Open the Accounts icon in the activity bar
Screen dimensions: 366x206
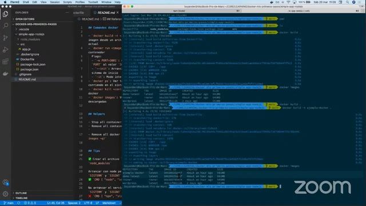coord(5,183)
